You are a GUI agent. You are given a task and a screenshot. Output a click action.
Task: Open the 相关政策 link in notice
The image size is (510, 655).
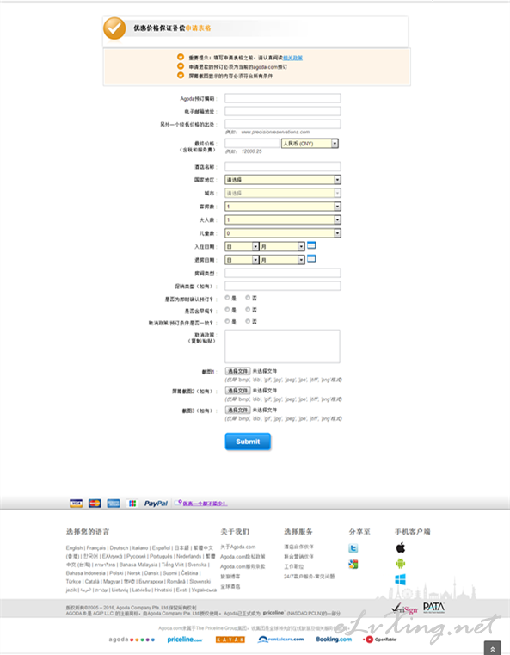[293, 58]
